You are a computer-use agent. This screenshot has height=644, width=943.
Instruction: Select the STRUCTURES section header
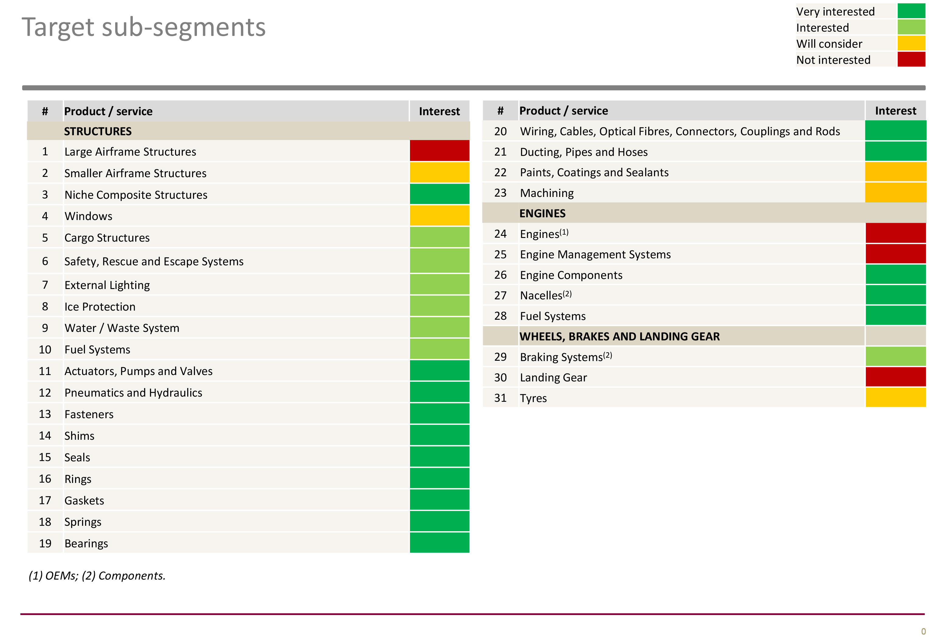98,132
